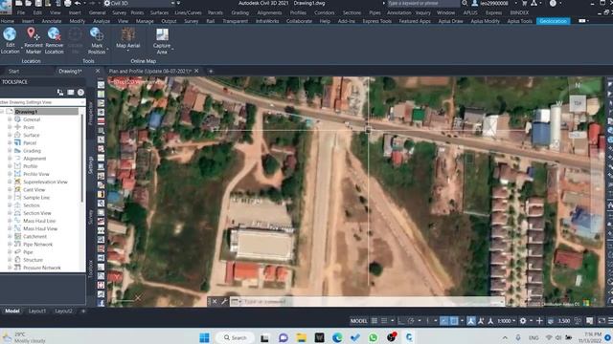Open the Surfaces menu
This screenshot has height=344, width=613.
point(159,12)
